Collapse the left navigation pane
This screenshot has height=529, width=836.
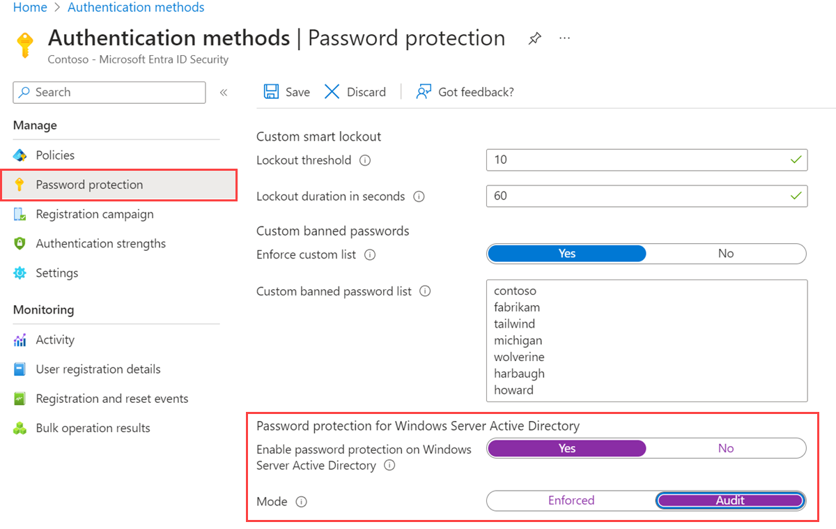click(x=223, y=91)
